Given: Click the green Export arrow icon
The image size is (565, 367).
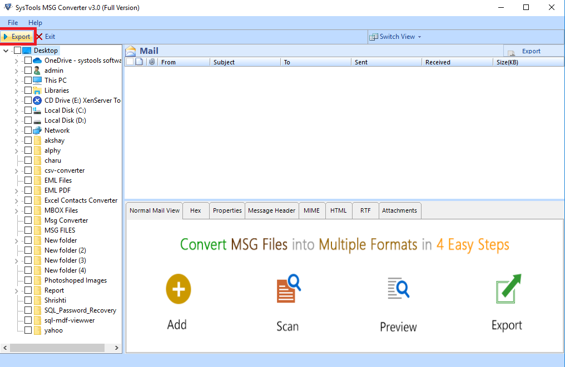Looking at the screenshot, I should point(508,289).
